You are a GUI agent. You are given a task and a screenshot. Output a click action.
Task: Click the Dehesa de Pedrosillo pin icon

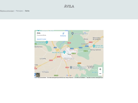(x=72, y=34)
